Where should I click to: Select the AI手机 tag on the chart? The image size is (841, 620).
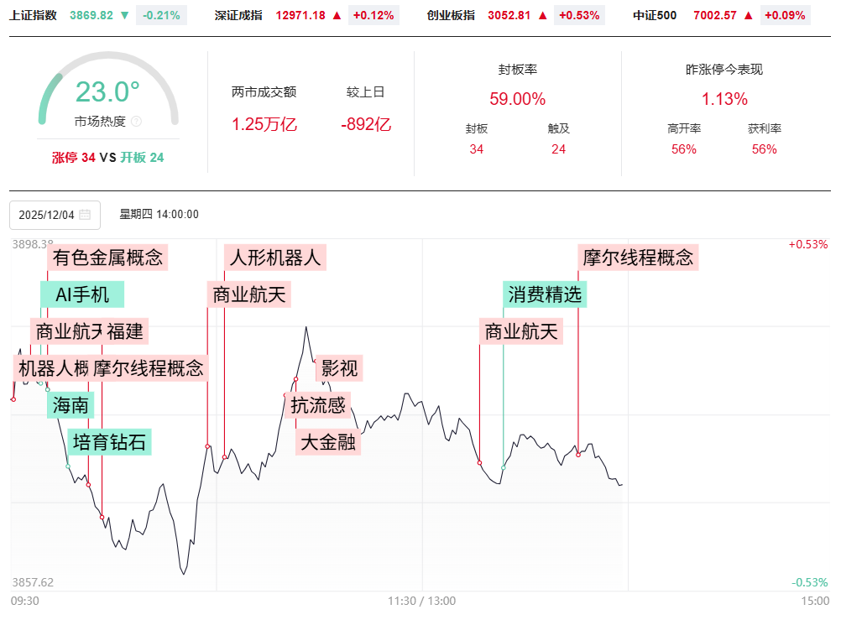82,294
